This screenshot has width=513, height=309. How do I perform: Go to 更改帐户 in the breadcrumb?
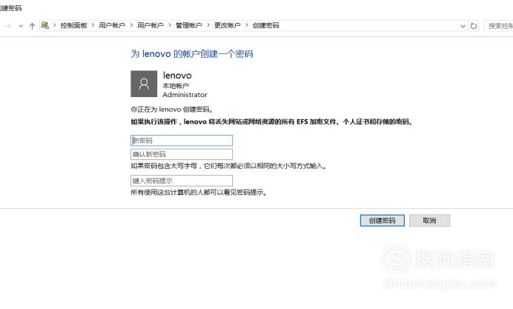[x=227, y=25]
